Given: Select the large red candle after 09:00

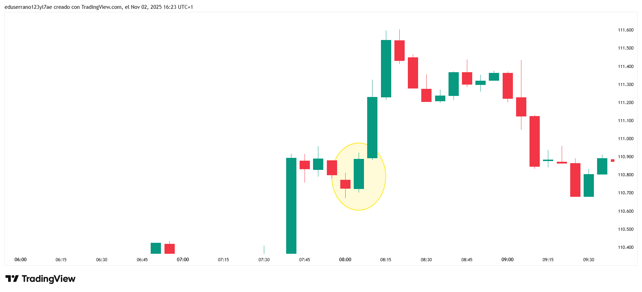Looking at the screenshot, I should coord(534,141).
